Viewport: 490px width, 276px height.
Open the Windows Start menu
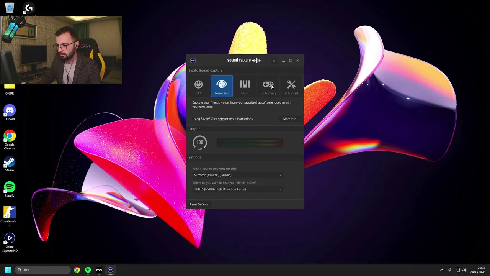coord(8,270)
